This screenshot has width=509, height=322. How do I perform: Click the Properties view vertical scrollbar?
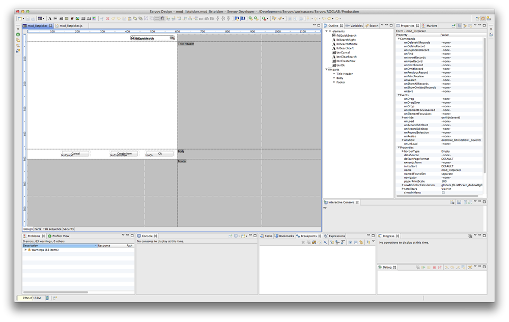pyautogui.click(x=485, y=105)
